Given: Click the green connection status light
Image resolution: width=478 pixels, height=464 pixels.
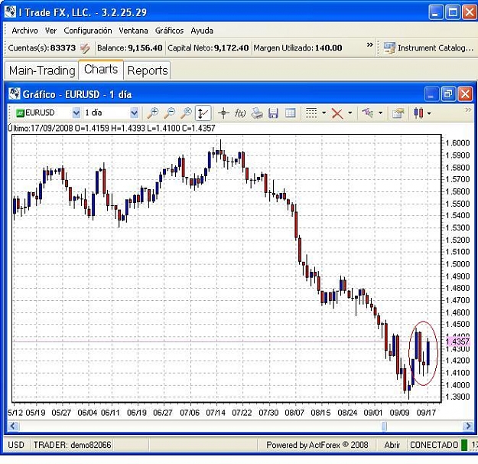Looking at the screenshot, I should 464,445.
